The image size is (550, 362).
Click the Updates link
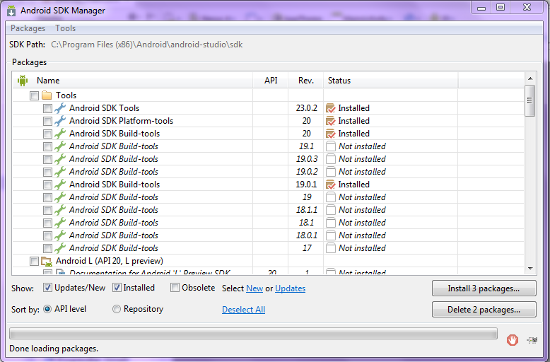(x=290, y=288)
